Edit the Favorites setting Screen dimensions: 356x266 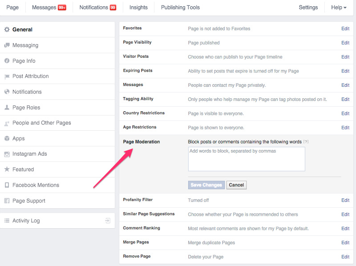click(345, 28)
